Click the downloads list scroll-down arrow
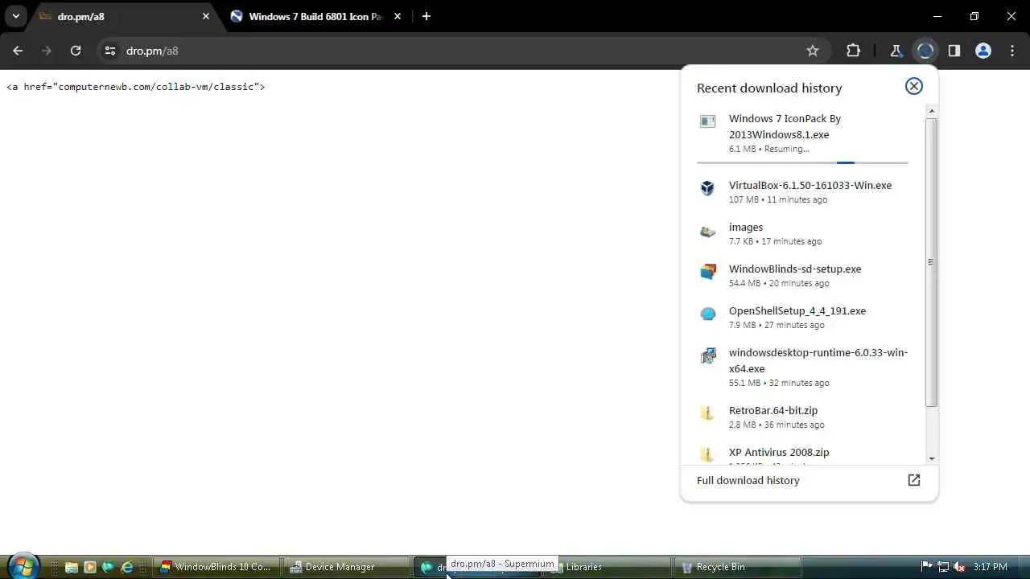 pos(931,459)
